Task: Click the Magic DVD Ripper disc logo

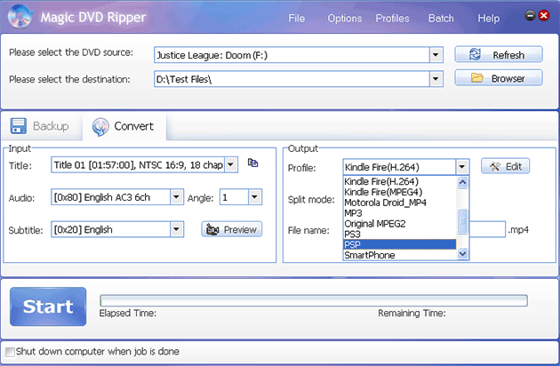Action: [20, 16]
